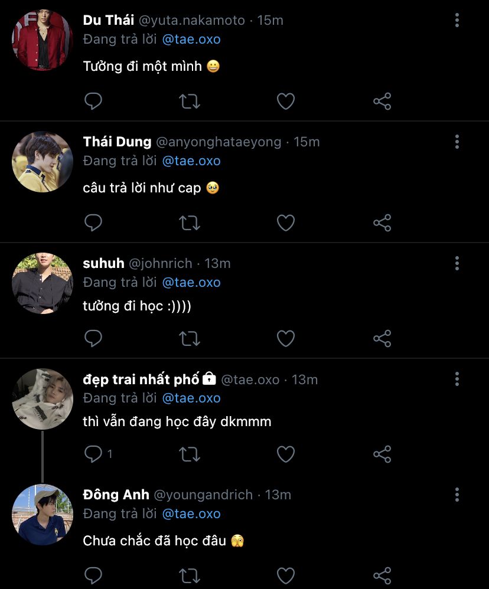The width and height of the screenshot is (489, 589).
Task: Open more options on 'đẹp trai nhất phố' tweet
Action: pyautogui.click(x=457, y=379)
